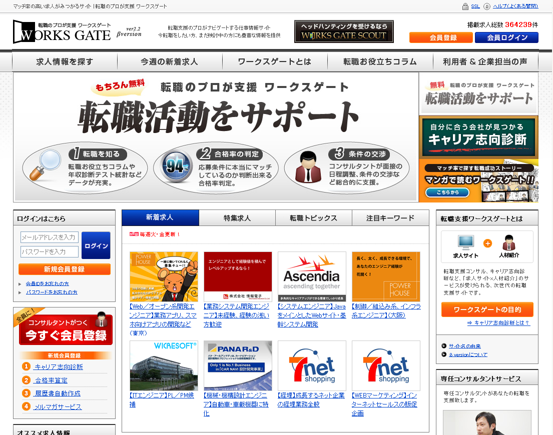Open the キャリア志向診断 sidebar link
553x435 pixels.
point(59,366)
